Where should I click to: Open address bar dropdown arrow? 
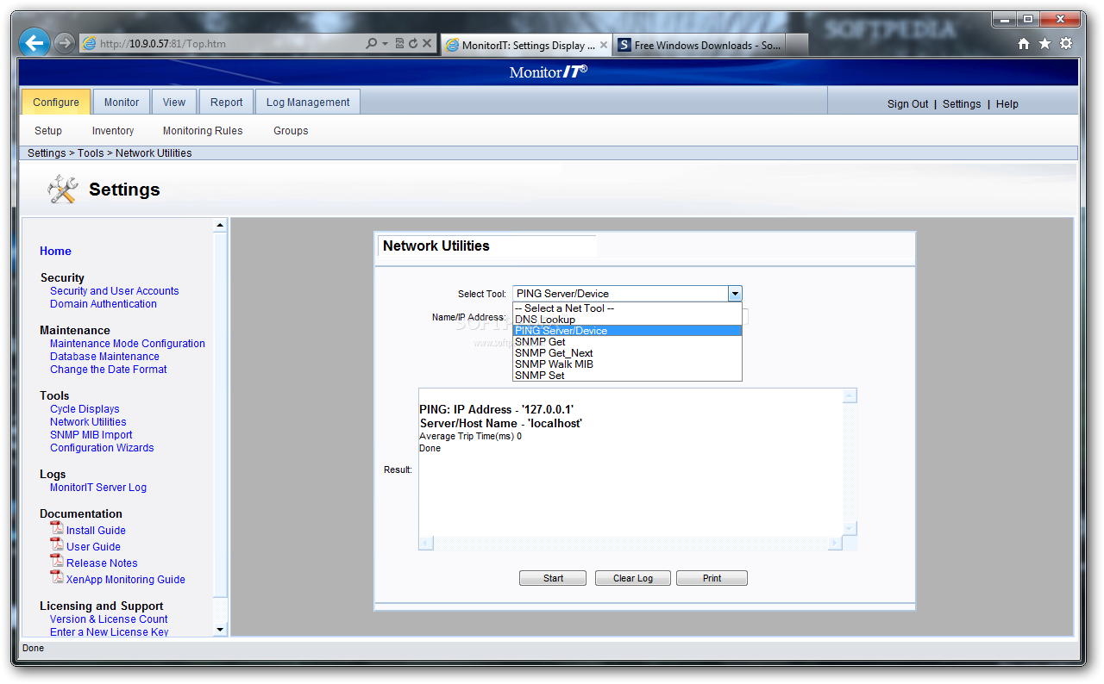pyautogui.click(x=386, y=43)
